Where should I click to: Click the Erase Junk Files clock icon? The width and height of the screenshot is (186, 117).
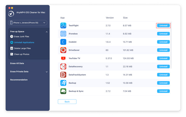12,37
